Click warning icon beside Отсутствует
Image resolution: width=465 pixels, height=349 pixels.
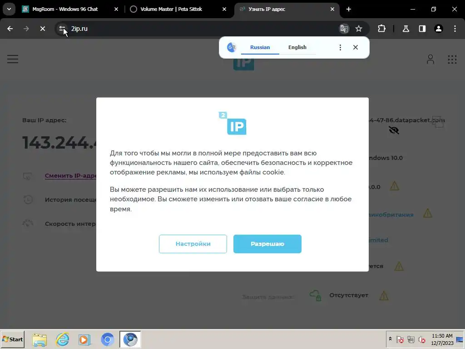coord(384,295)
